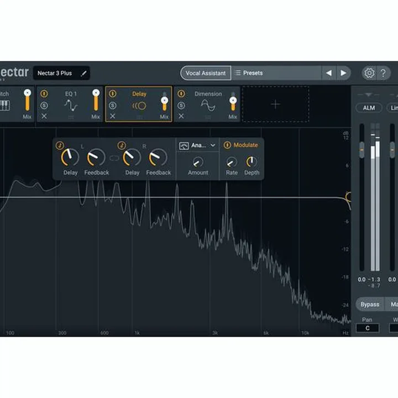Screen dimensions: 398x398
Task: Toggle power for the Dimension module
Action: pyautogui.click(x=181, y=93)
